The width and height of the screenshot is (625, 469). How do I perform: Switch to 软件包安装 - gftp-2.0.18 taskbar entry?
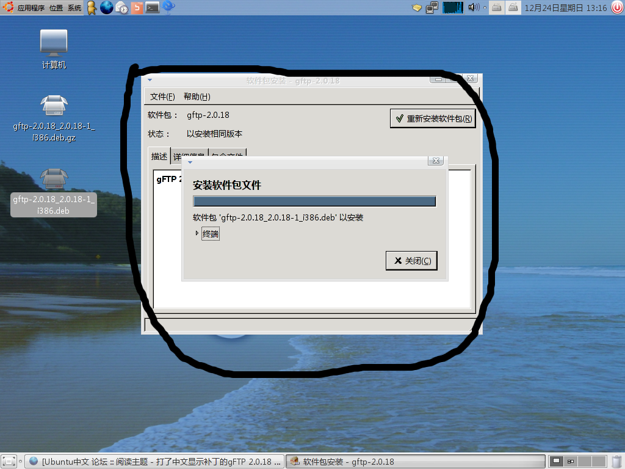tap(415, 462)
